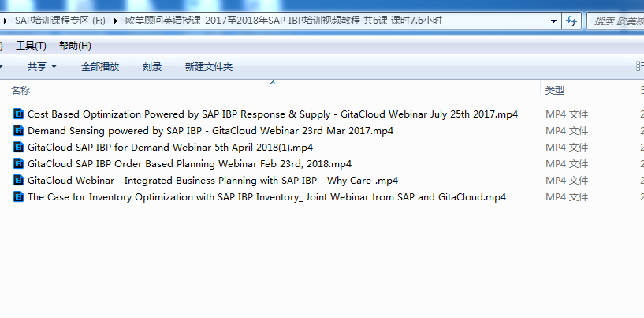Click 全部播放 to play all

point(100,66)
